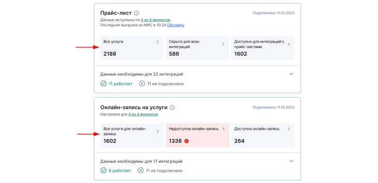Click the Доступна онлайн-запись label

(x=257, y=129)
